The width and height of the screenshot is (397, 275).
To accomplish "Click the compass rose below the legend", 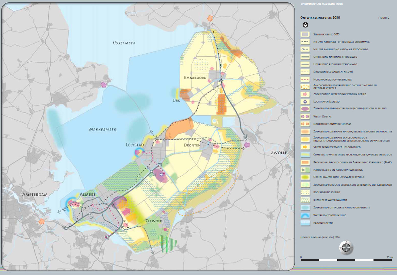I will (x=346, y=248).
